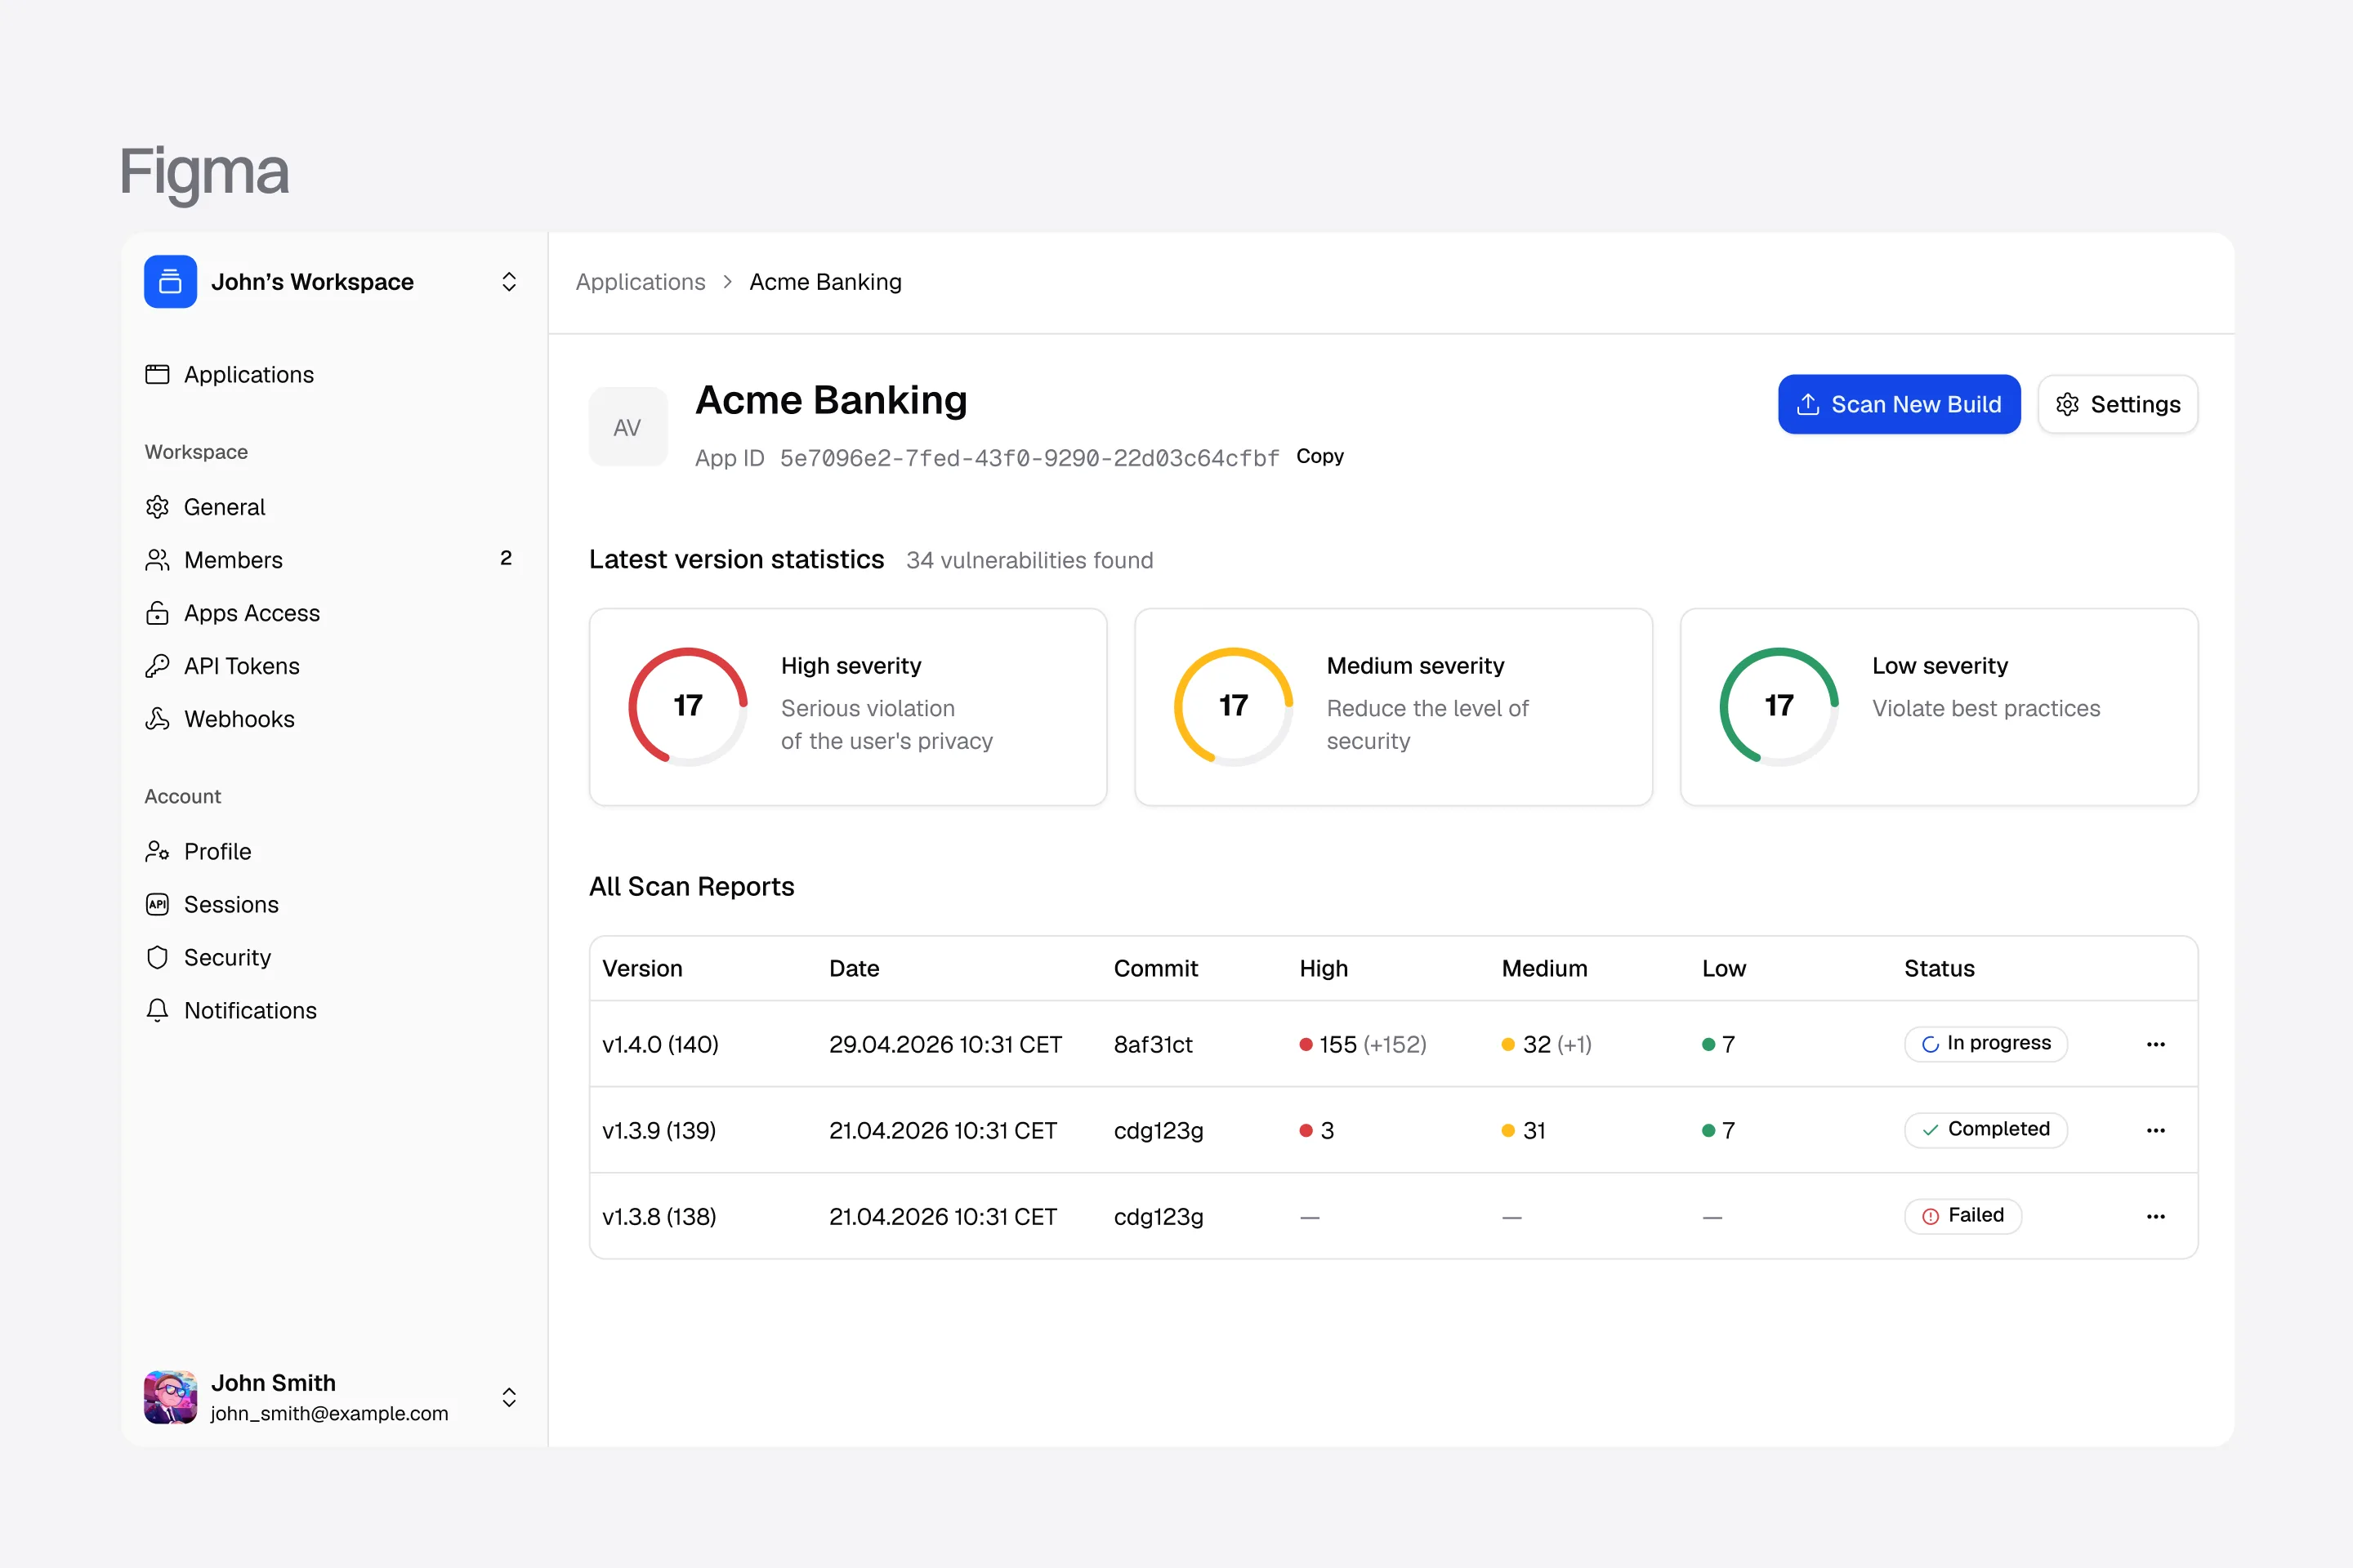Image resolution: width=2353 pixels, height=1568 pixels.
Task: Click the Status column header
Action: click(x=1939, y=968)
